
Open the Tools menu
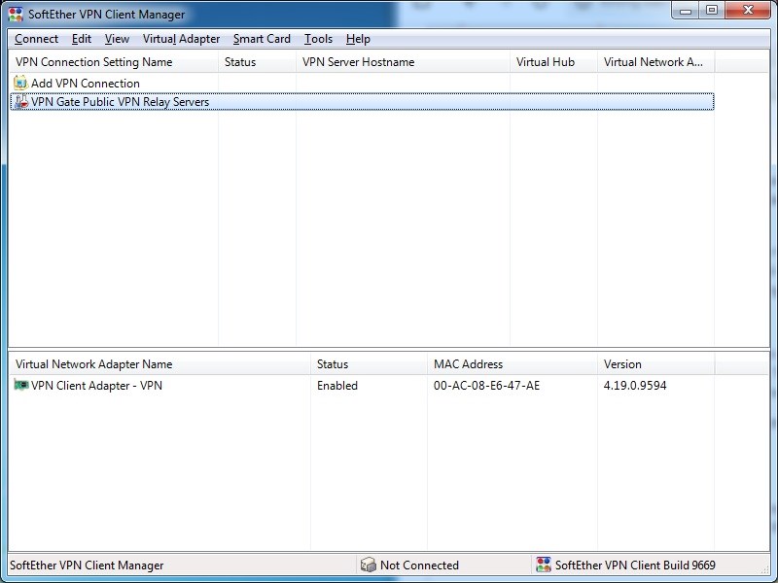(x=318, y=39)
